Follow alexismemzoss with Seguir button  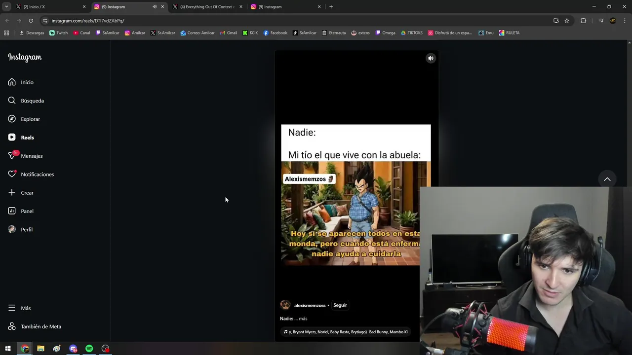[x=340, y=305]
